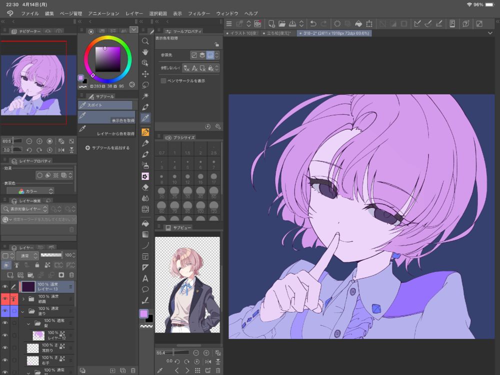The height and width of the screenshot is (375, 500).
Task: Select the Eraser tool
Action: pyautogui.click(x=146, y=187)
